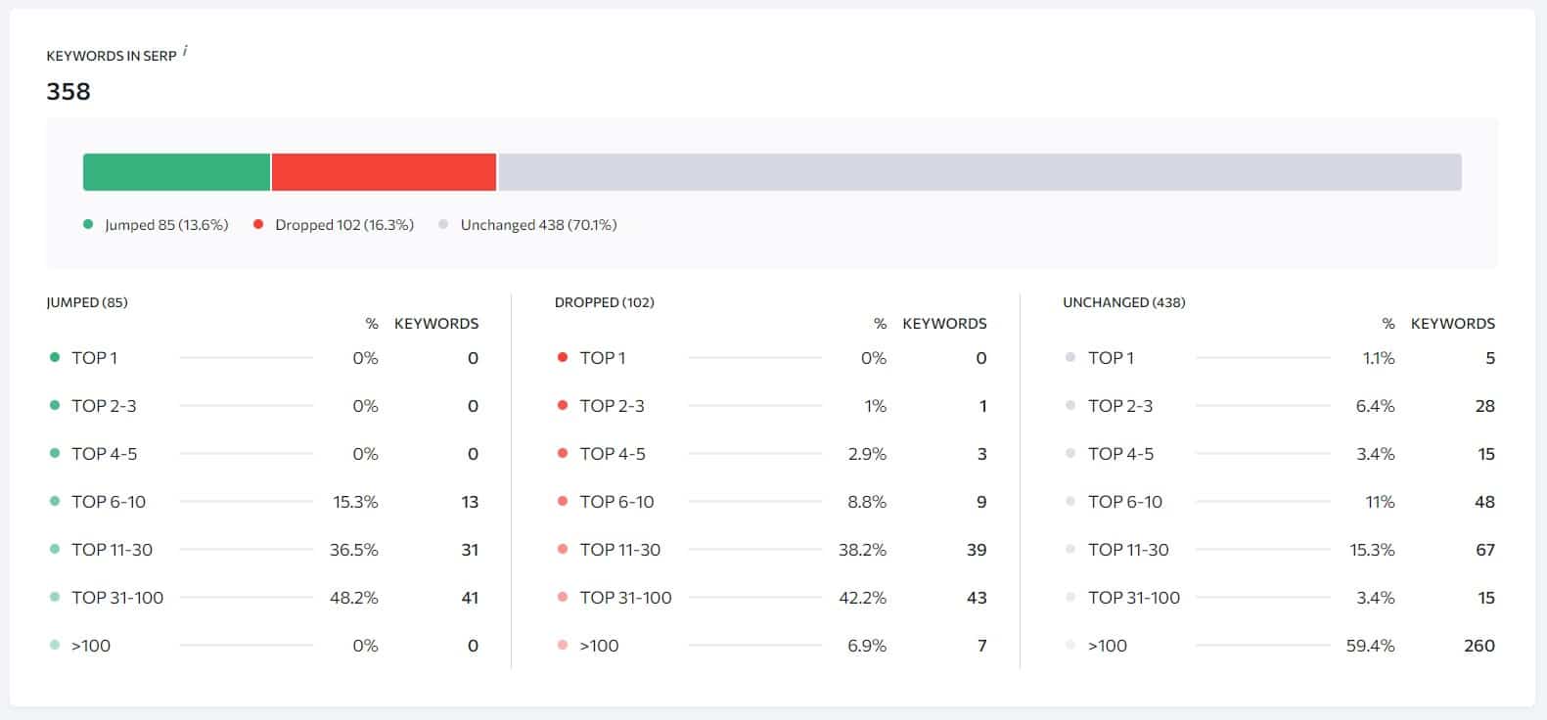Image resolution: width=1547 pixels, height=720 pixels.
Task: Select TOP 2-3 row in Dropped
Action: pyautogui.click(x=771, y=406)
